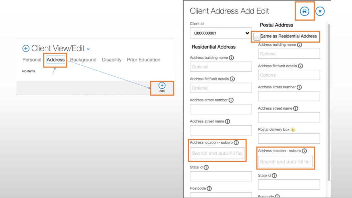Click the save disk icon
This screenshot has width=352, height=198.
click(x=304, y=12)
